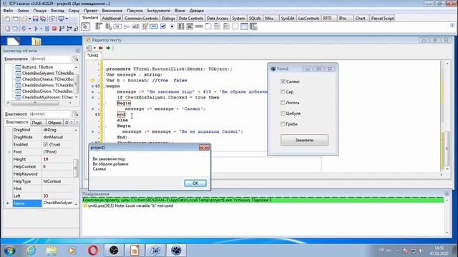Select the TToggleBox component icon

pyautogui.click(x=154, y=26)
